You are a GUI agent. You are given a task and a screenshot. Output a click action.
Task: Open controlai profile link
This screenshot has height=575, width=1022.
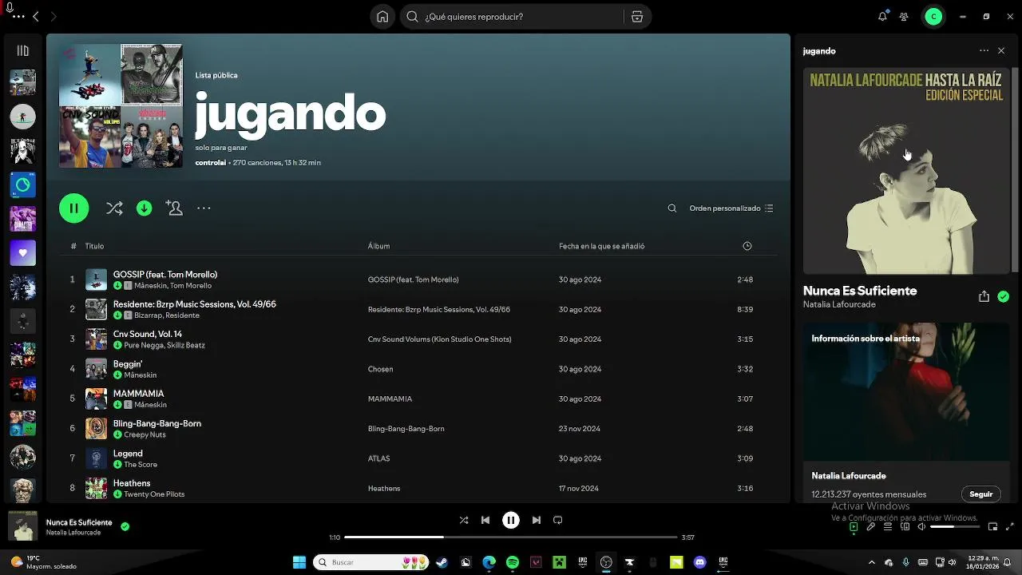click(x=211, y=163)
